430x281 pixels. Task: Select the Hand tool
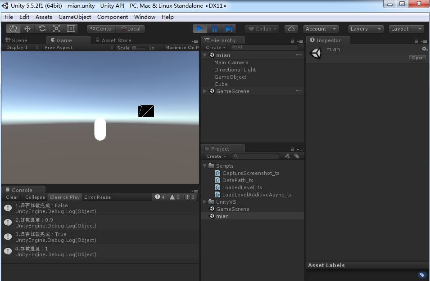(13, 29)
